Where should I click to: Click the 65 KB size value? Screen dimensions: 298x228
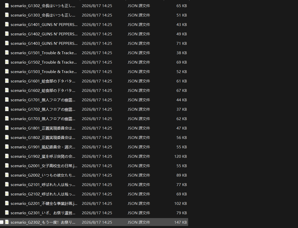[182, 6]
